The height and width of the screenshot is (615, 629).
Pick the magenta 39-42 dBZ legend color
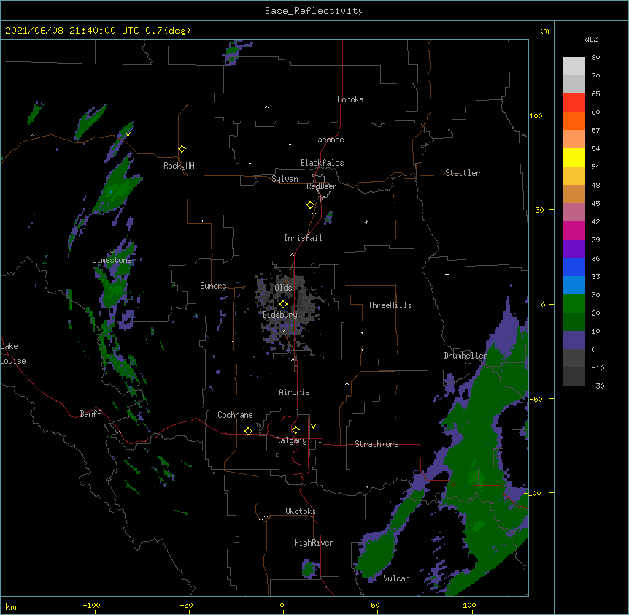[574, 231]
